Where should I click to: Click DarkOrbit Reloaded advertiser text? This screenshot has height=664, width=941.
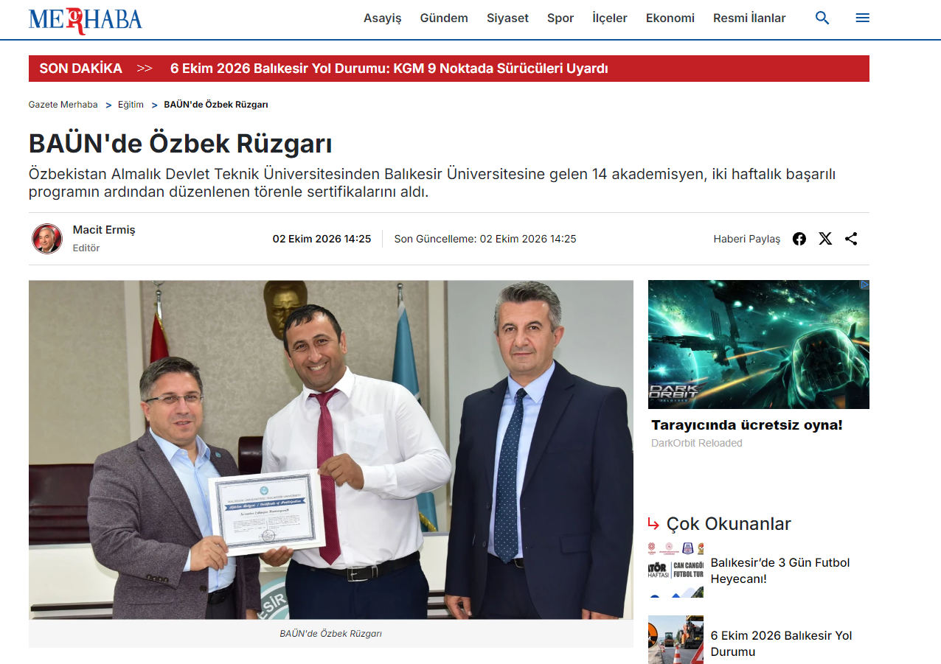click(697, 443)
